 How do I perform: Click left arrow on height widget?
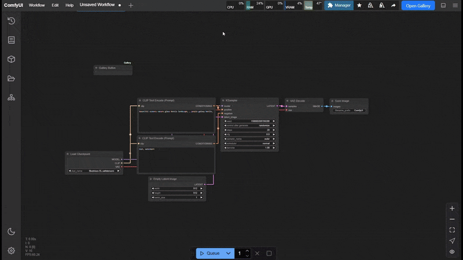click(x=153, y=193)
